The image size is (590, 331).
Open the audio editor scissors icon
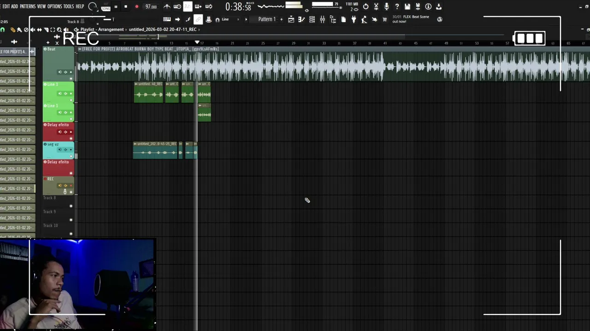tap(376, 6)
